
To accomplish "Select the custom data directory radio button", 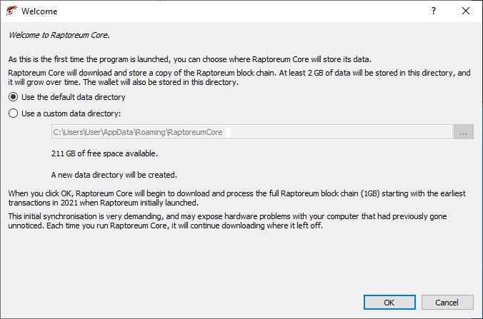I will click(x=14, y=113).
